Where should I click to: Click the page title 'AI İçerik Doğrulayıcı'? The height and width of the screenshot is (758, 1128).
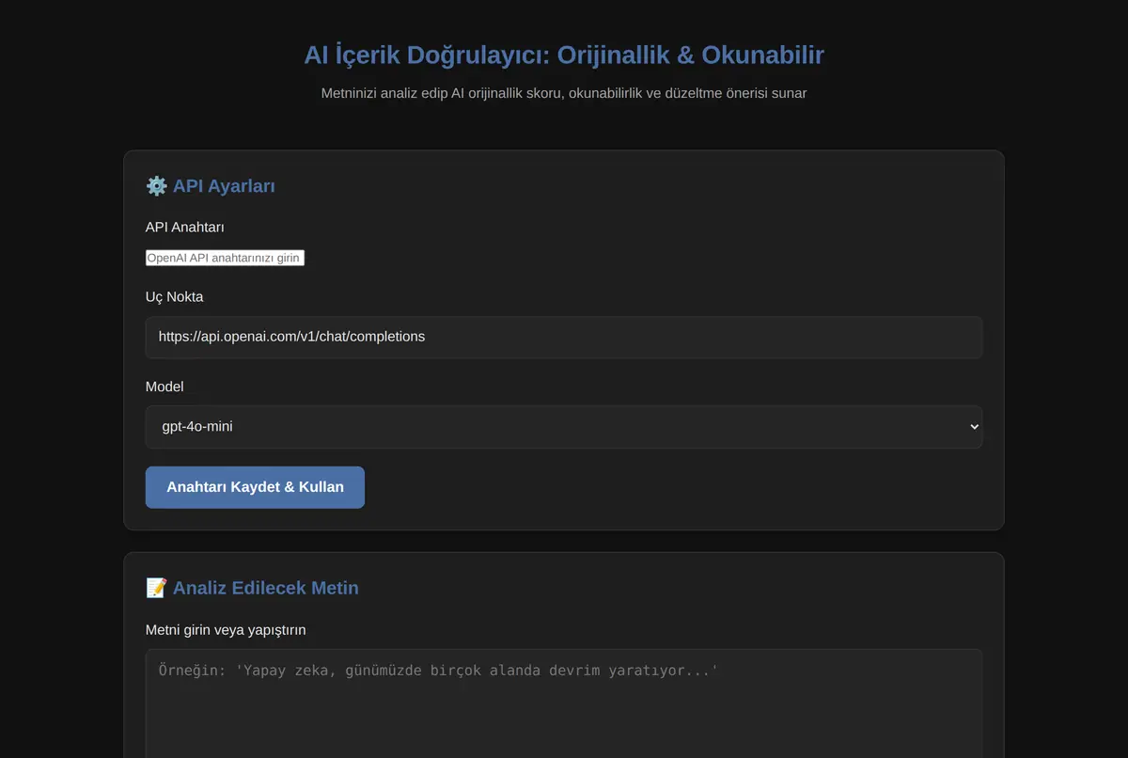pos(564,55)
